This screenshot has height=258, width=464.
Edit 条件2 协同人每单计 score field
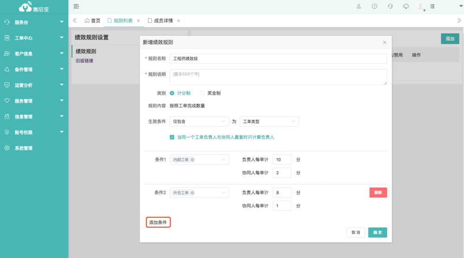click(282, 206)
